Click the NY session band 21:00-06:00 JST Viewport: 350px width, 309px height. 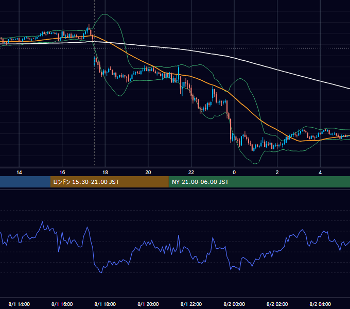coord(259,182)
